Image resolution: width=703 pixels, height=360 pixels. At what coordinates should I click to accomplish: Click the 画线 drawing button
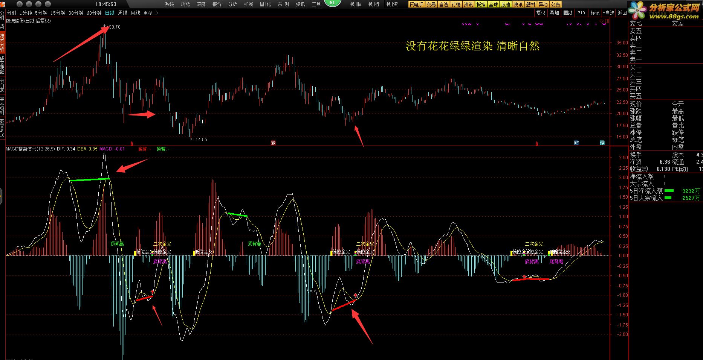point(568,13)
